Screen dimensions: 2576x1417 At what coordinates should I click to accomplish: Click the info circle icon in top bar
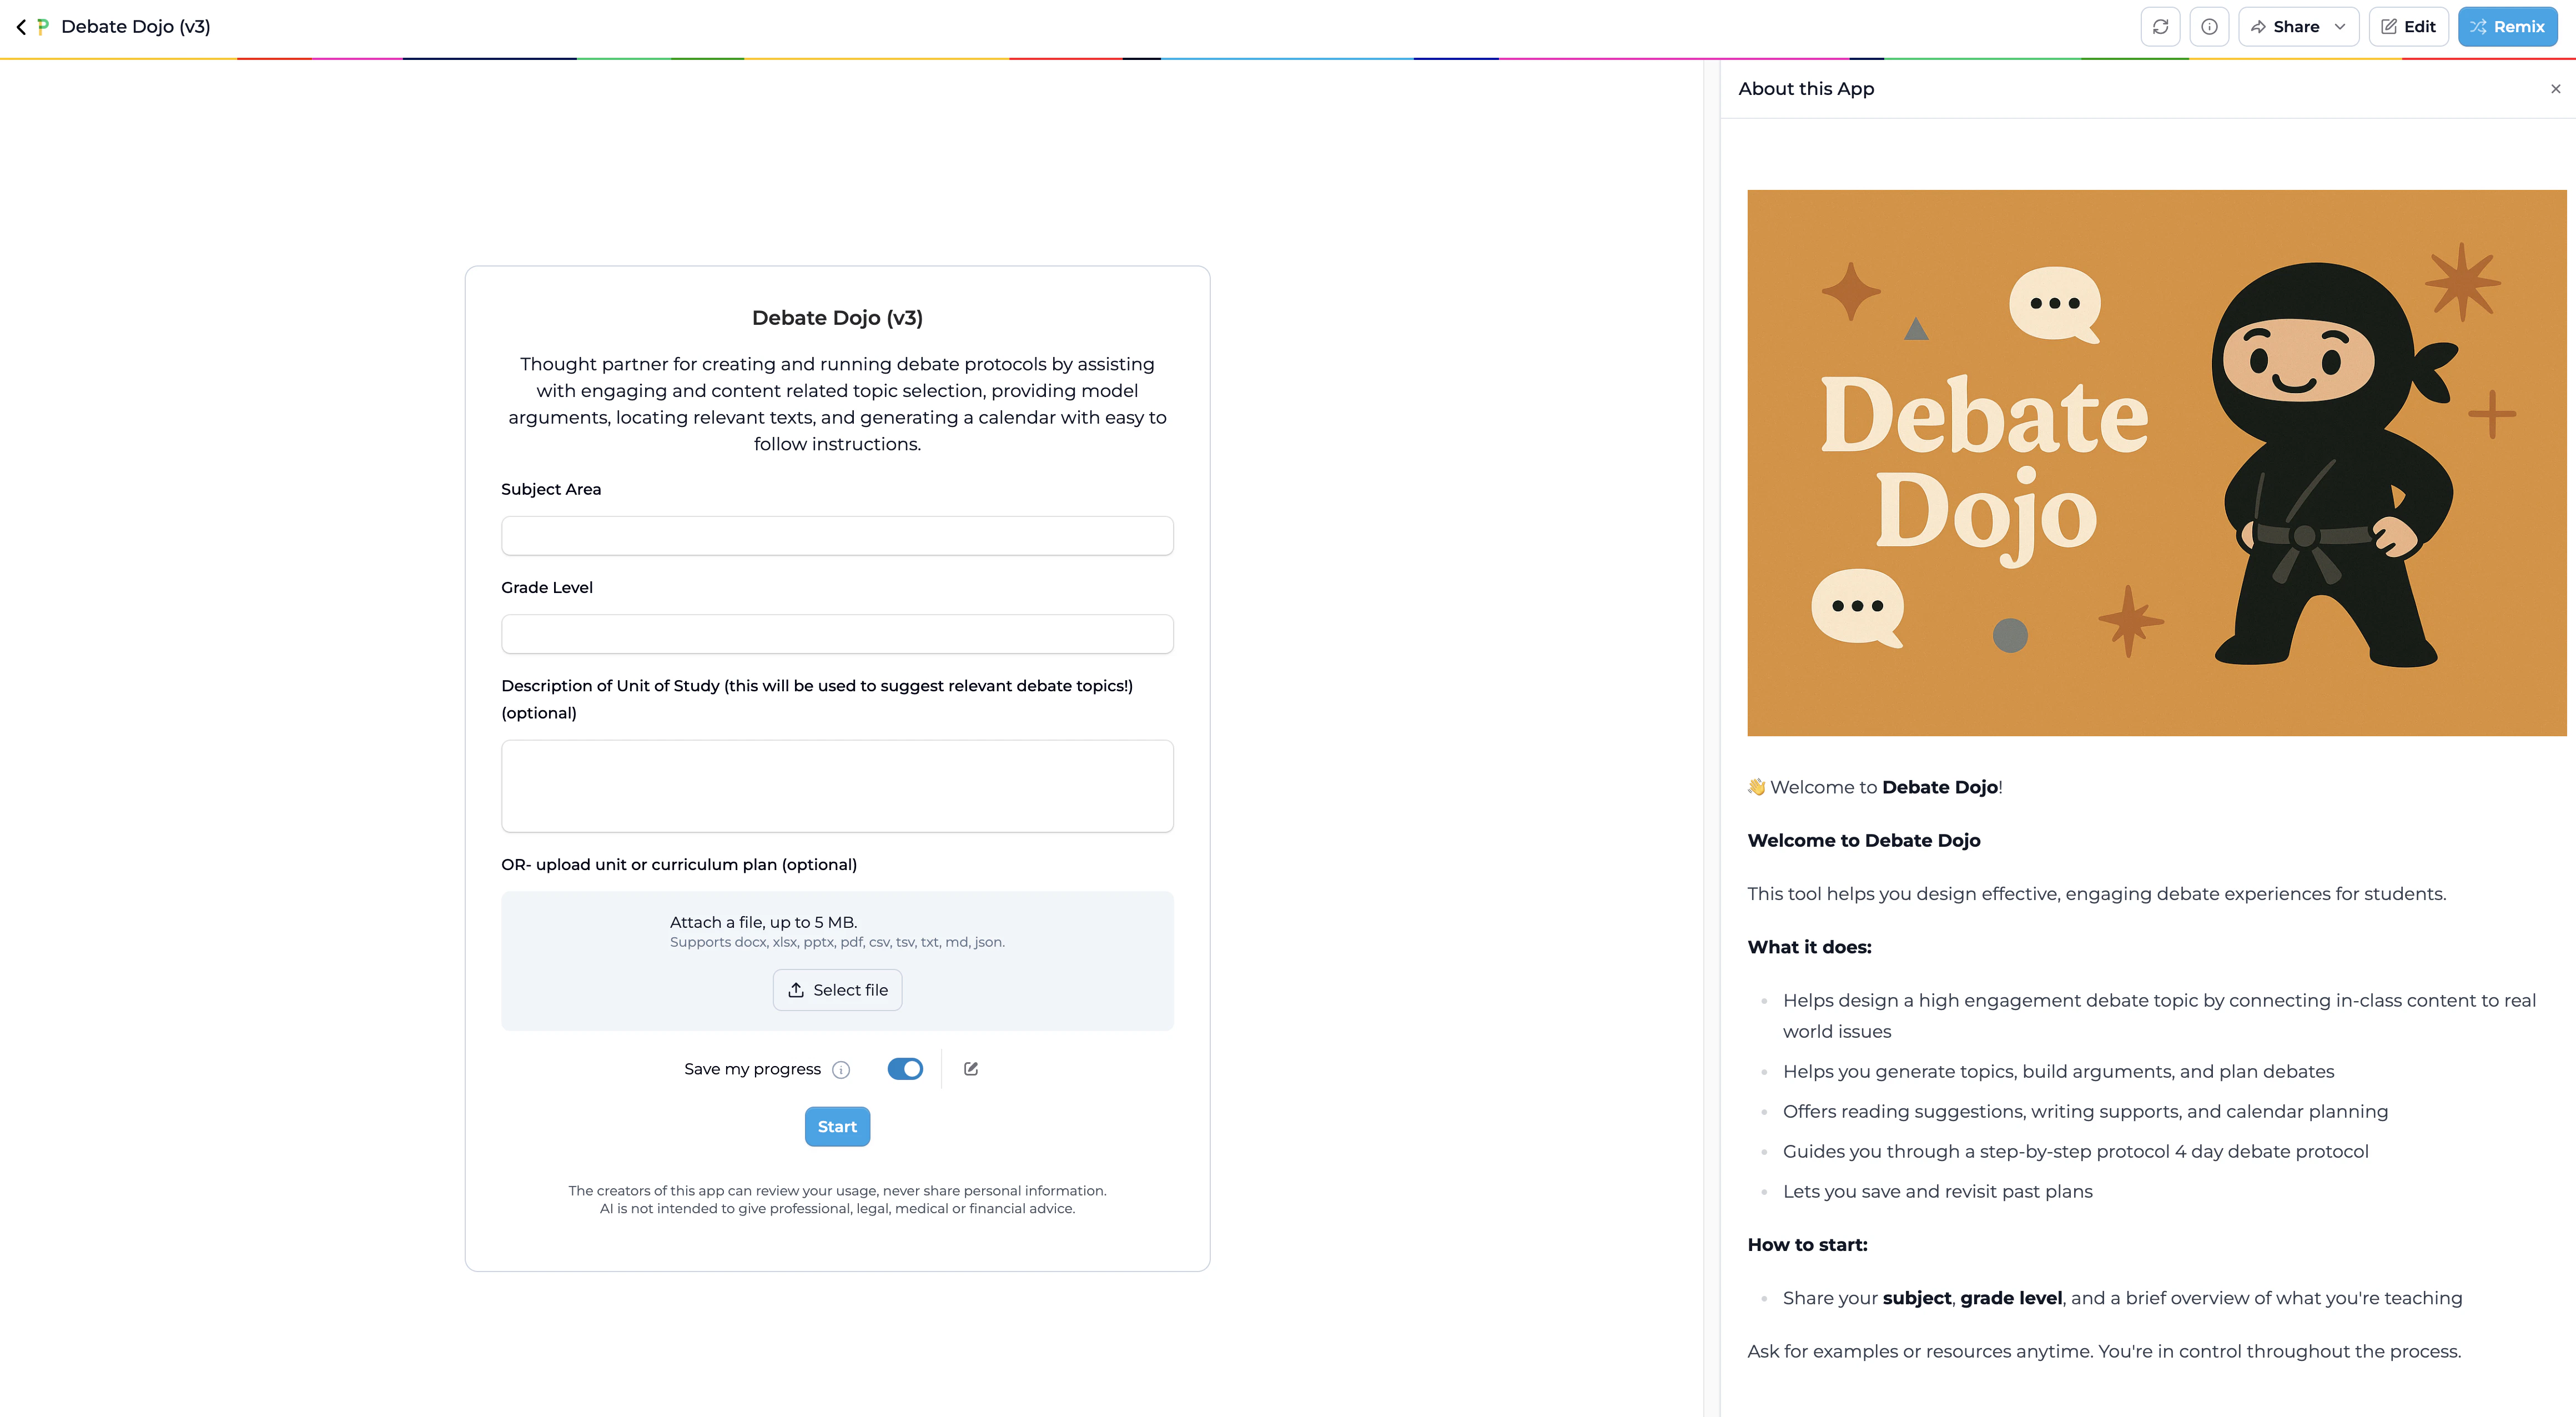click(2209, 27)
